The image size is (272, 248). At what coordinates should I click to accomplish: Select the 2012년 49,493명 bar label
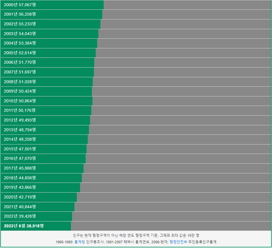coord(20,120)
